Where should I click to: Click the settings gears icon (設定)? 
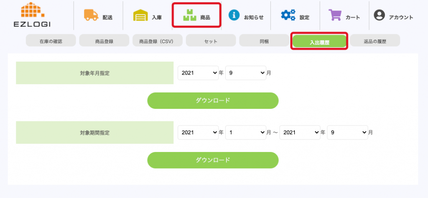[x=288, y=15]
